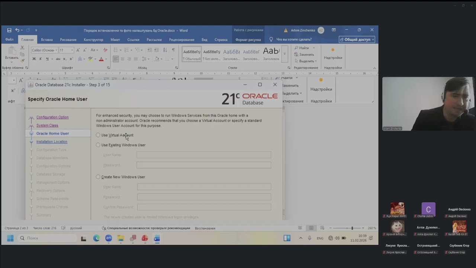The width and height of the screenshot is (476, 268).
Task: Align the paragraph to the right
Action: click(129, 59)
